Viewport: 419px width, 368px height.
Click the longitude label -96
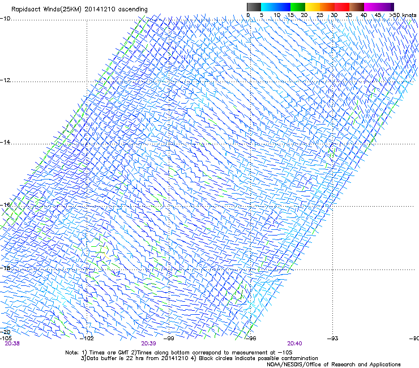click(x=251, y=339)
